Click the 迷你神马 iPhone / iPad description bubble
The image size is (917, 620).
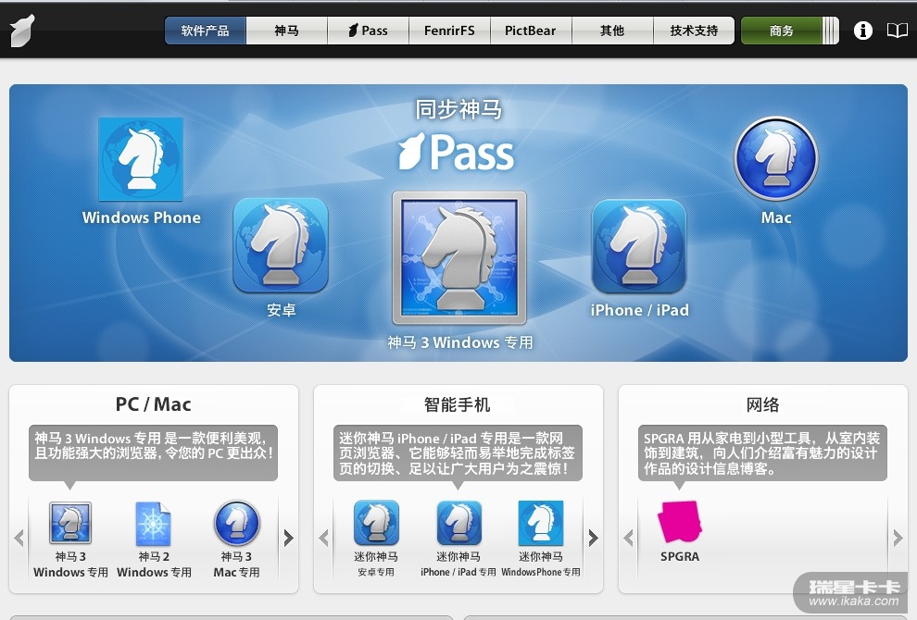(x=458, y=453)
